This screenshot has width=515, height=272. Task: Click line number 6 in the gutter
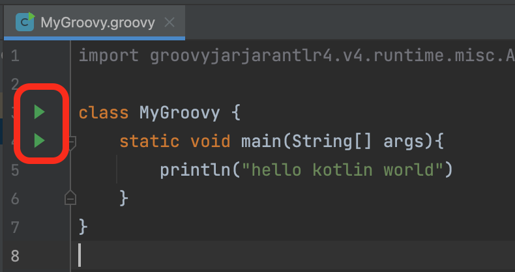pos(15,199)
